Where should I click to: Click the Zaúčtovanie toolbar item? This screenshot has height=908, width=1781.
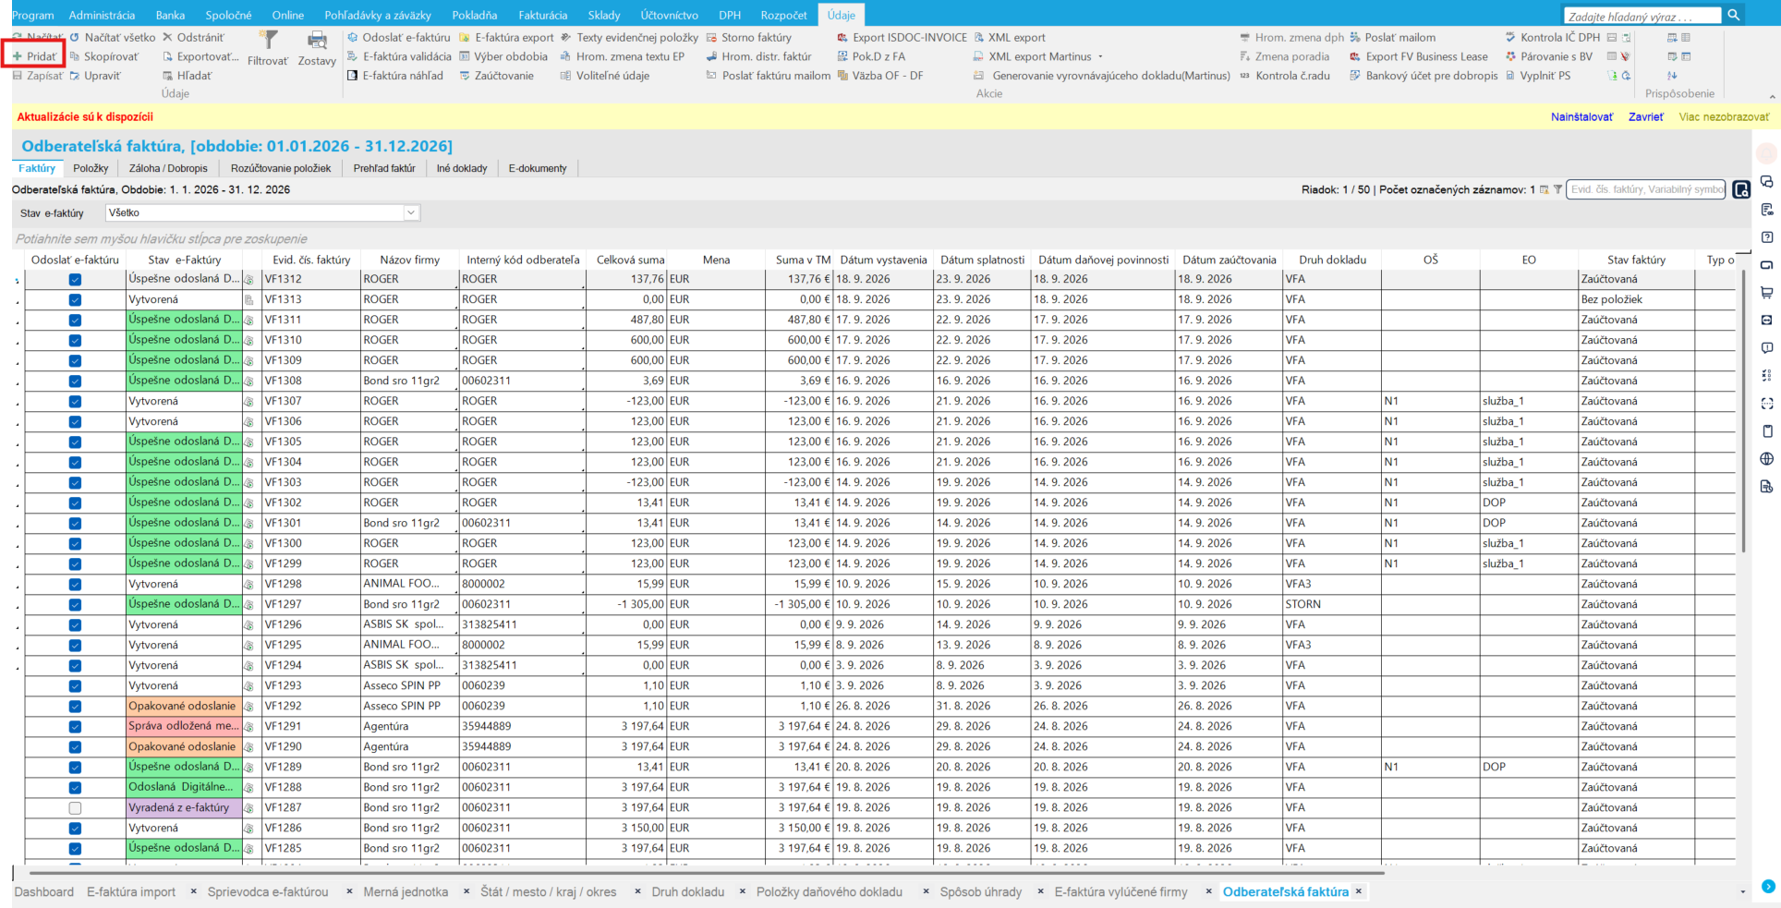coord(496,76)
